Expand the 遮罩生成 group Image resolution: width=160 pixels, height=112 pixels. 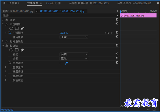tap(6, 67)
